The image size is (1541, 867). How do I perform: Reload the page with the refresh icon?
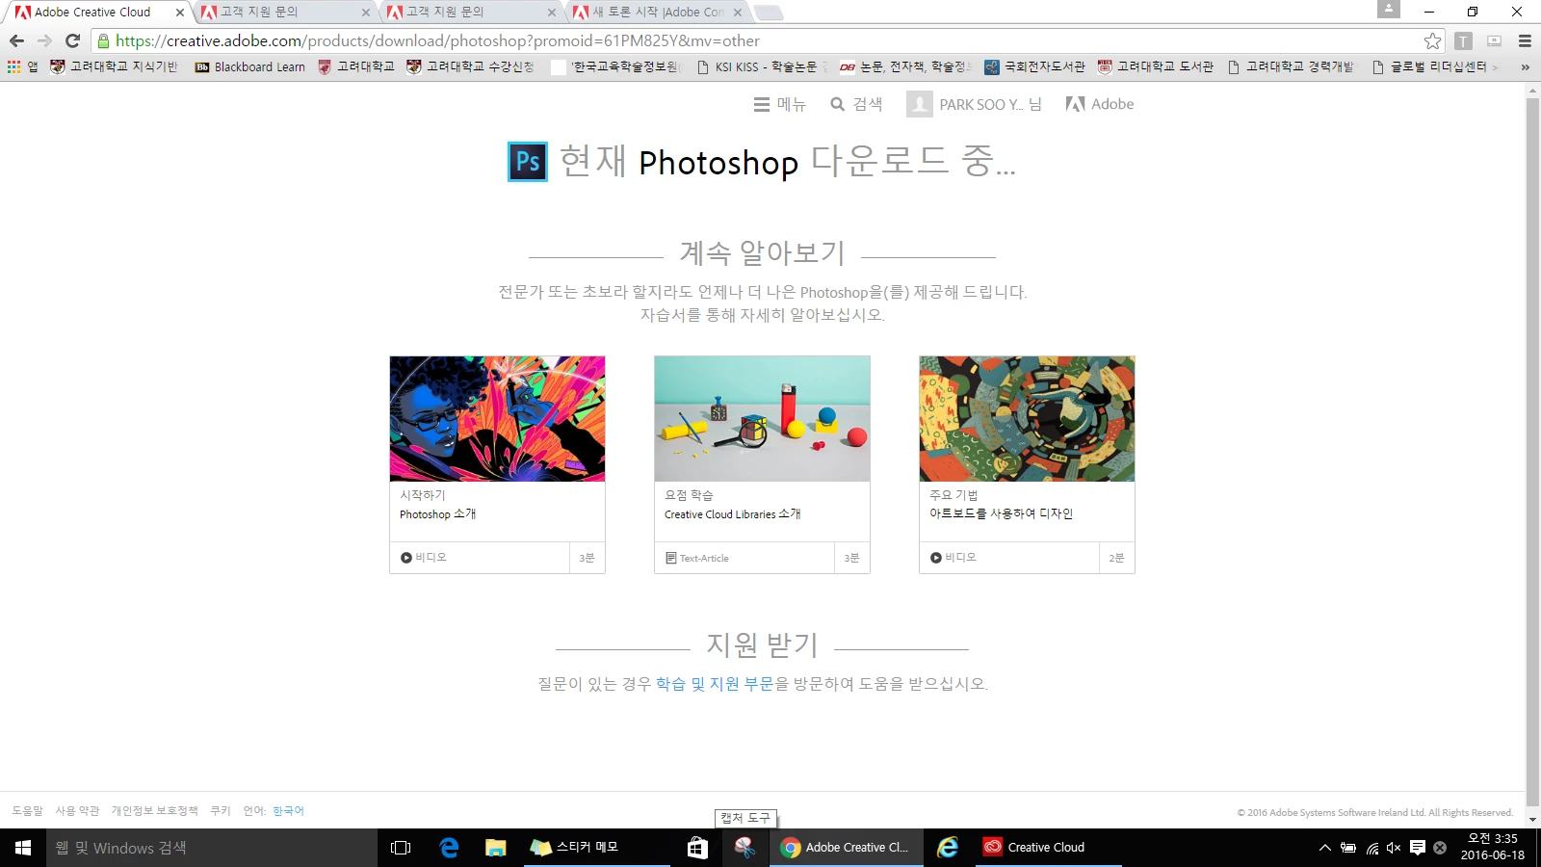point(72,41)
